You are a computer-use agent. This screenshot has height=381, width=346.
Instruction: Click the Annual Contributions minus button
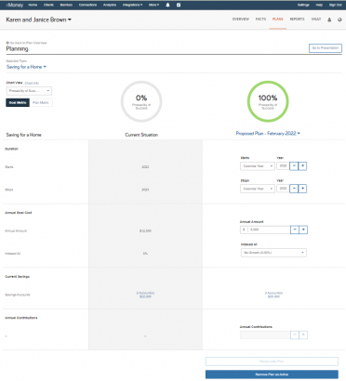click(295, 335)
